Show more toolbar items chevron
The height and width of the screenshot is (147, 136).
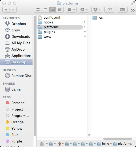(x=133, y=10)
